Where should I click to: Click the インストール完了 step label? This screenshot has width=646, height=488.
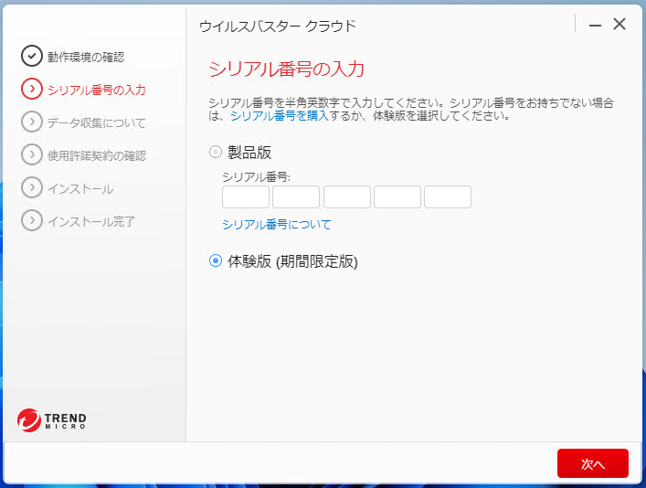[x=91, y=221]
